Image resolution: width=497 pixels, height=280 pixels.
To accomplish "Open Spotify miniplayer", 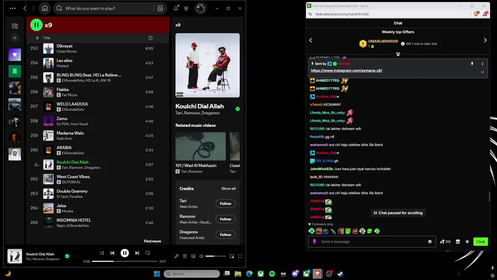I will pyautogui.click(x=232, y=256).
